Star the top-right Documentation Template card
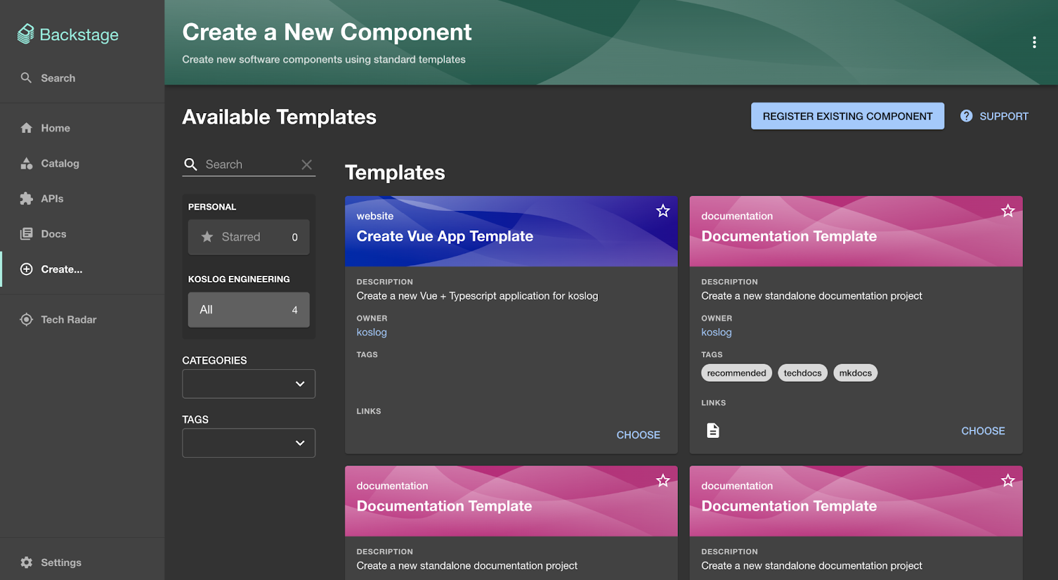1058x580 pixels. pyautogui.click(x=1008, y=211)
